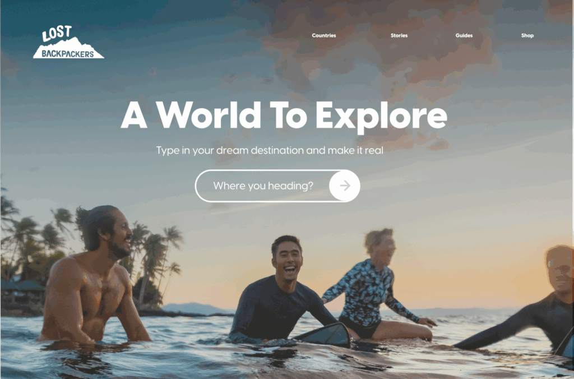Click the distant island on the horizon
574x379 pixels.
click(194, 308)
